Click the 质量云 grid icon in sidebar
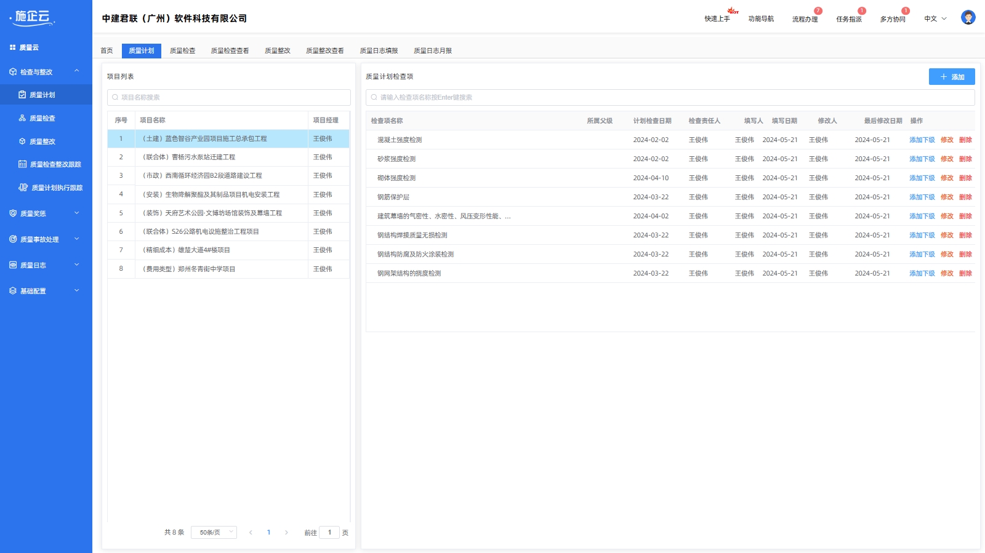The width and height of the screenshot is (985, 553). (x=12, y=47)
